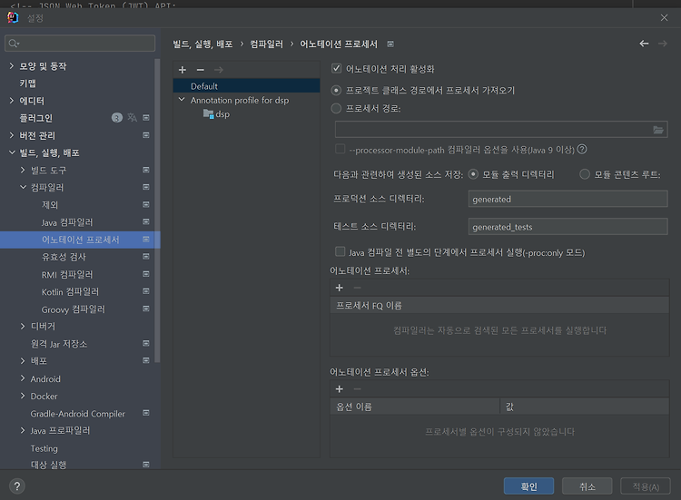This screenshot has height=500, width=681.
Task: Expand 디버거 tree node
Action: pos(23,326)
